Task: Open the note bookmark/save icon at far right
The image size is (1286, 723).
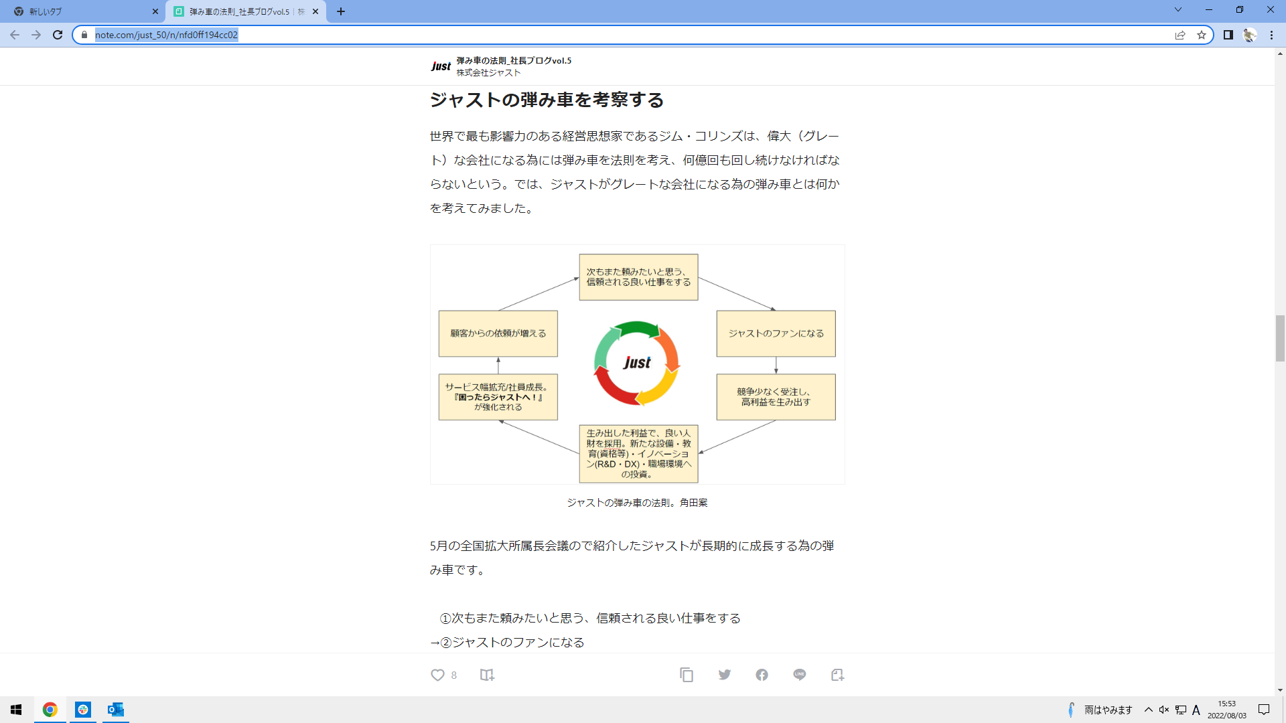Action: coord(837,675)
